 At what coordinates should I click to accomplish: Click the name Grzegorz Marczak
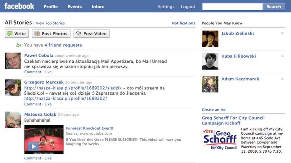point(44,82)
